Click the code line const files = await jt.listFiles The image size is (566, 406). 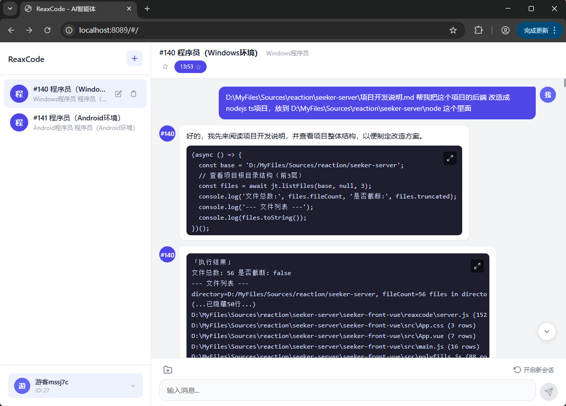pos(285,186)
